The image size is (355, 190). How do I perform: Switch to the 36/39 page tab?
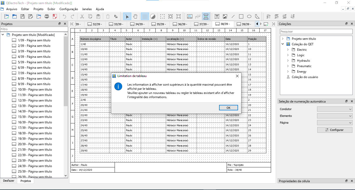pos(180,24)
